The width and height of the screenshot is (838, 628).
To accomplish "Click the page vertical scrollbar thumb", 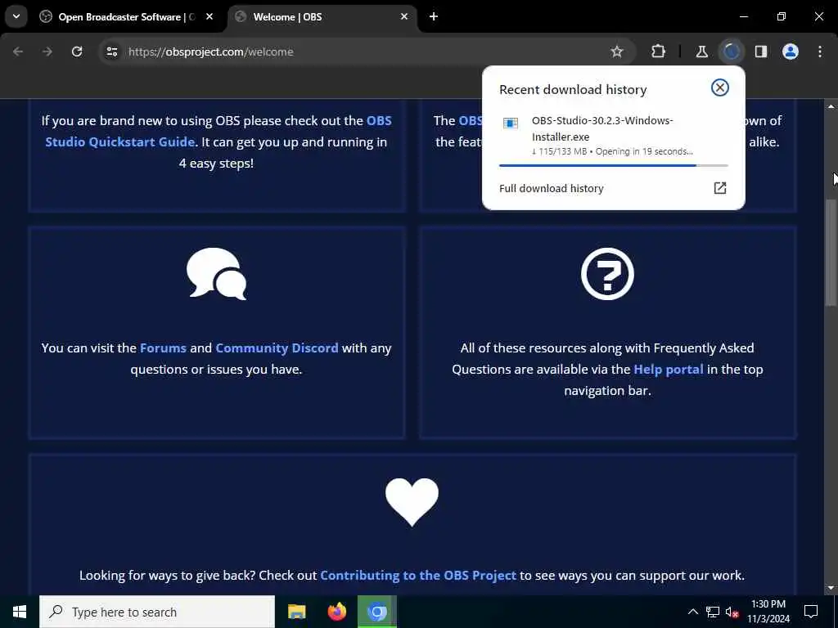I will click(x=831, y=252).
